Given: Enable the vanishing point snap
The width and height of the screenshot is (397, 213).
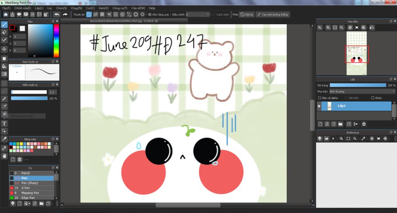Looking at the screenshot, I should [109, 14].
